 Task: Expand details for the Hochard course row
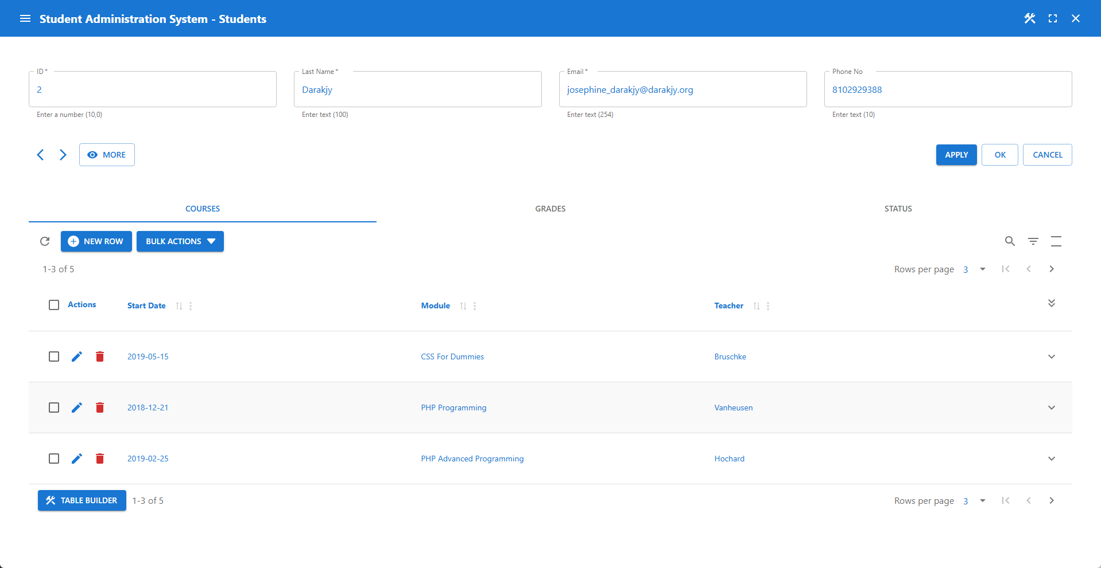coord(1052,459)
